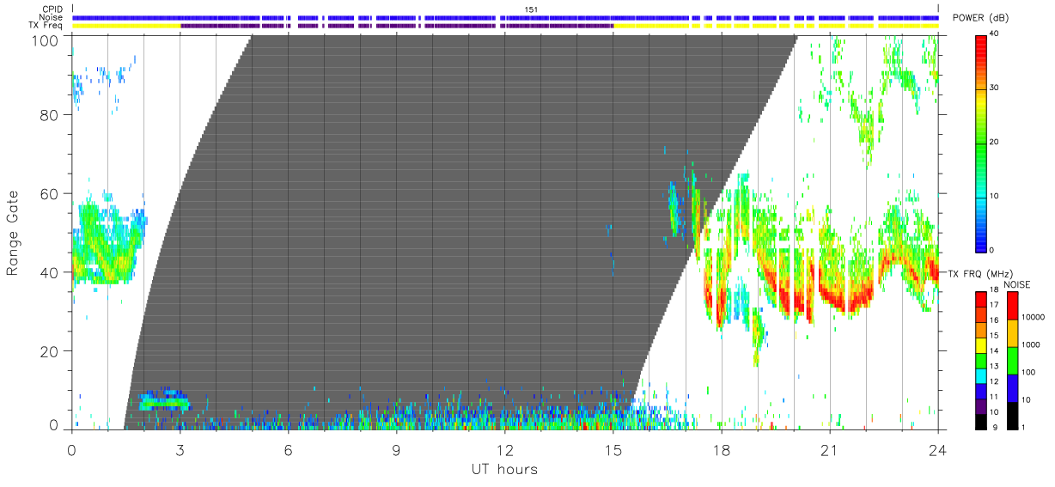Click the '24' UT hour tick label
Viewport: 1055px width, 487px height.
937,449
